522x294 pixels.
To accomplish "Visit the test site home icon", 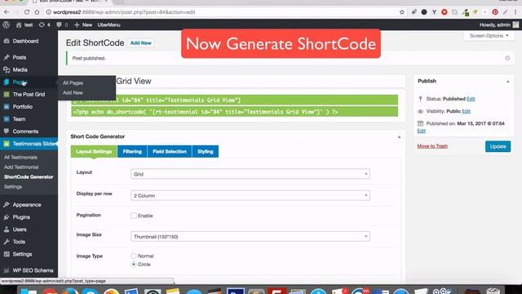I will [x=19, y=24].
